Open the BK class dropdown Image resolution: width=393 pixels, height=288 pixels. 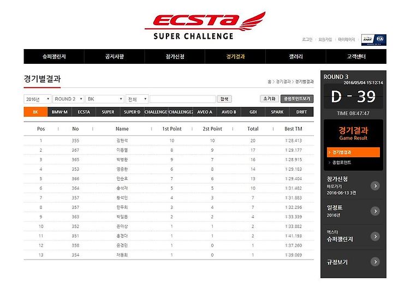tap(105, 99)
